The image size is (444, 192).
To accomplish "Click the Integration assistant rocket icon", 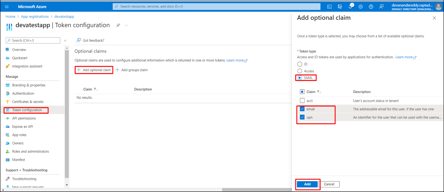I will (x=7, y=66).
